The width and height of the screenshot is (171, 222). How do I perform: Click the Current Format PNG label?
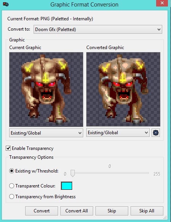click(x=50, y=19)
